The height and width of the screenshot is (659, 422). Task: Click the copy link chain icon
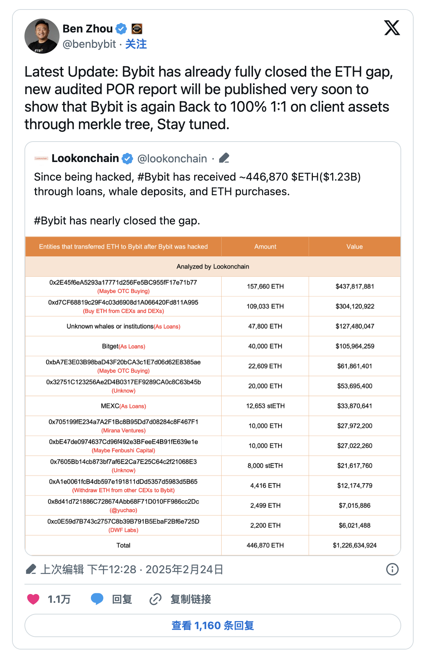click(x=156, y=599)
